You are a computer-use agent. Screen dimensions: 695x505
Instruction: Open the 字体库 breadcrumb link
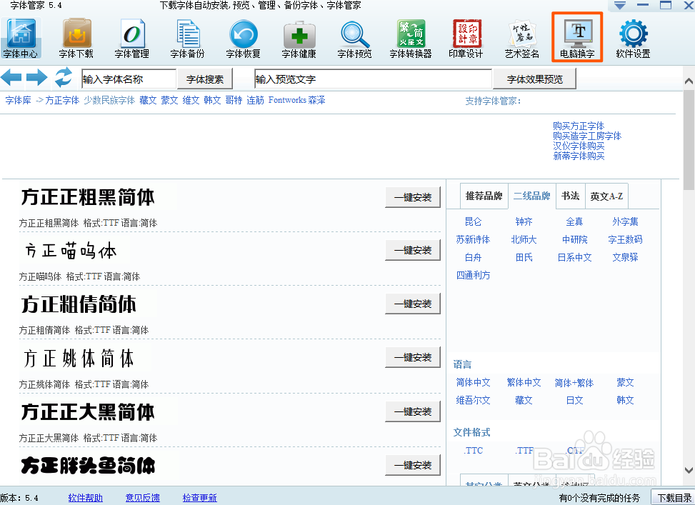18,100
